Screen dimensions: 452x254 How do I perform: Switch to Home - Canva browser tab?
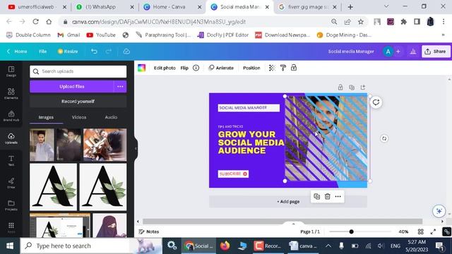click(x=172, y=7)
